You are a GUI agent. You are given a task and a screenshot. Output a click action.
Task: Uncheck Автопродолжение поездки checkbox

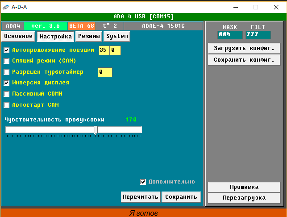click(x=6, y=50)
